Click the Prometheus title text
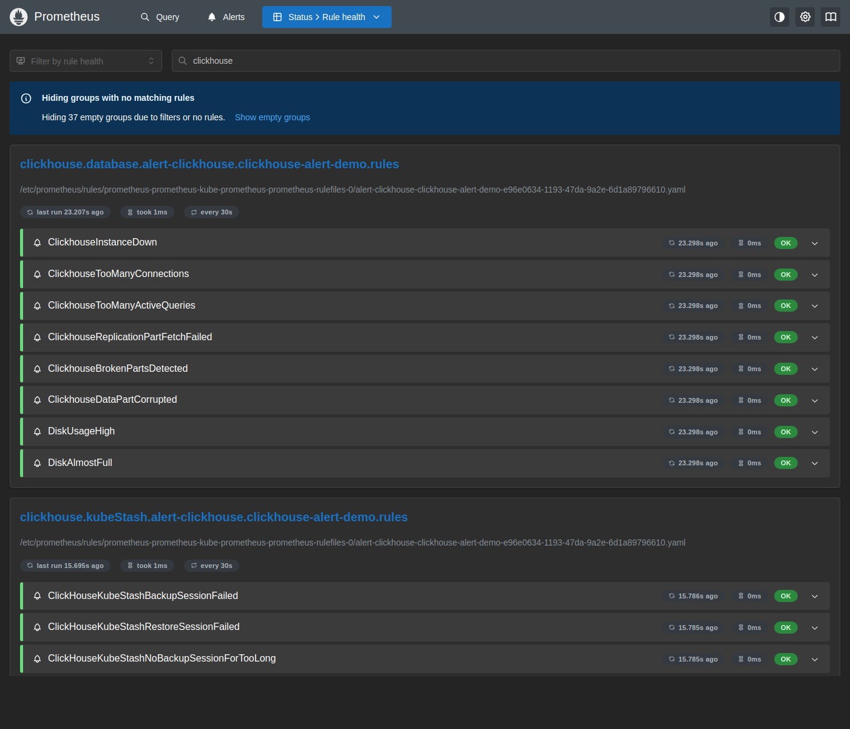850x729 pixels. click(67, 16)
